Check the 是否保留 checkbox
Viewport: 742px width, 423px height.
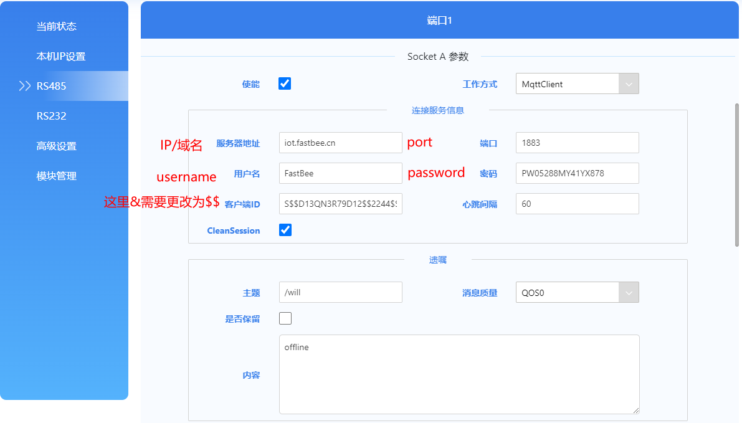tap(285, 318)
